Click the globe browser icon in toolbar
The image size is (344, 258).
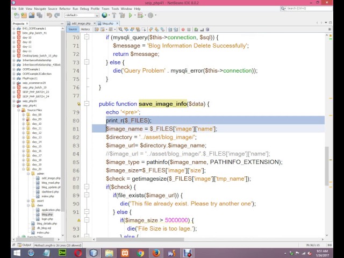click(104, 15)
